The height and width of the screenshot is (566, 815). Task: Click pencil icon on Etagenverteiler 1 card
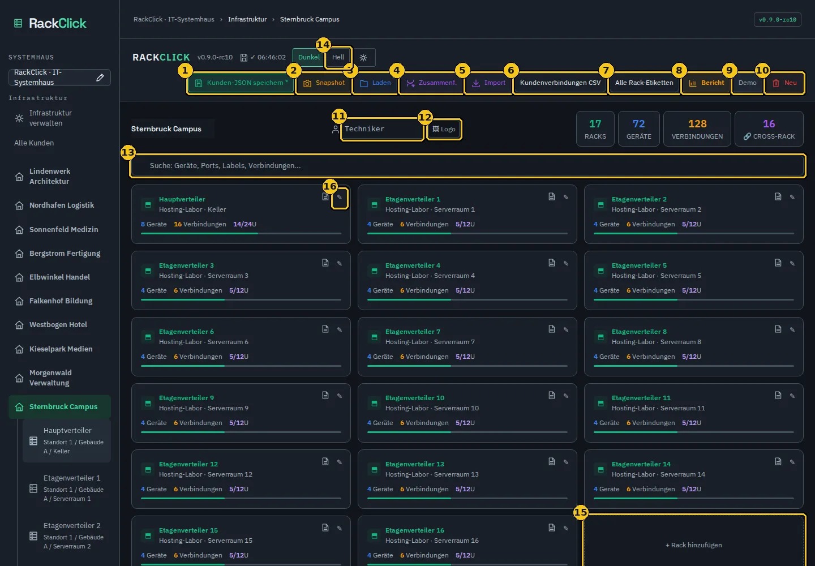tap(566, 197)
